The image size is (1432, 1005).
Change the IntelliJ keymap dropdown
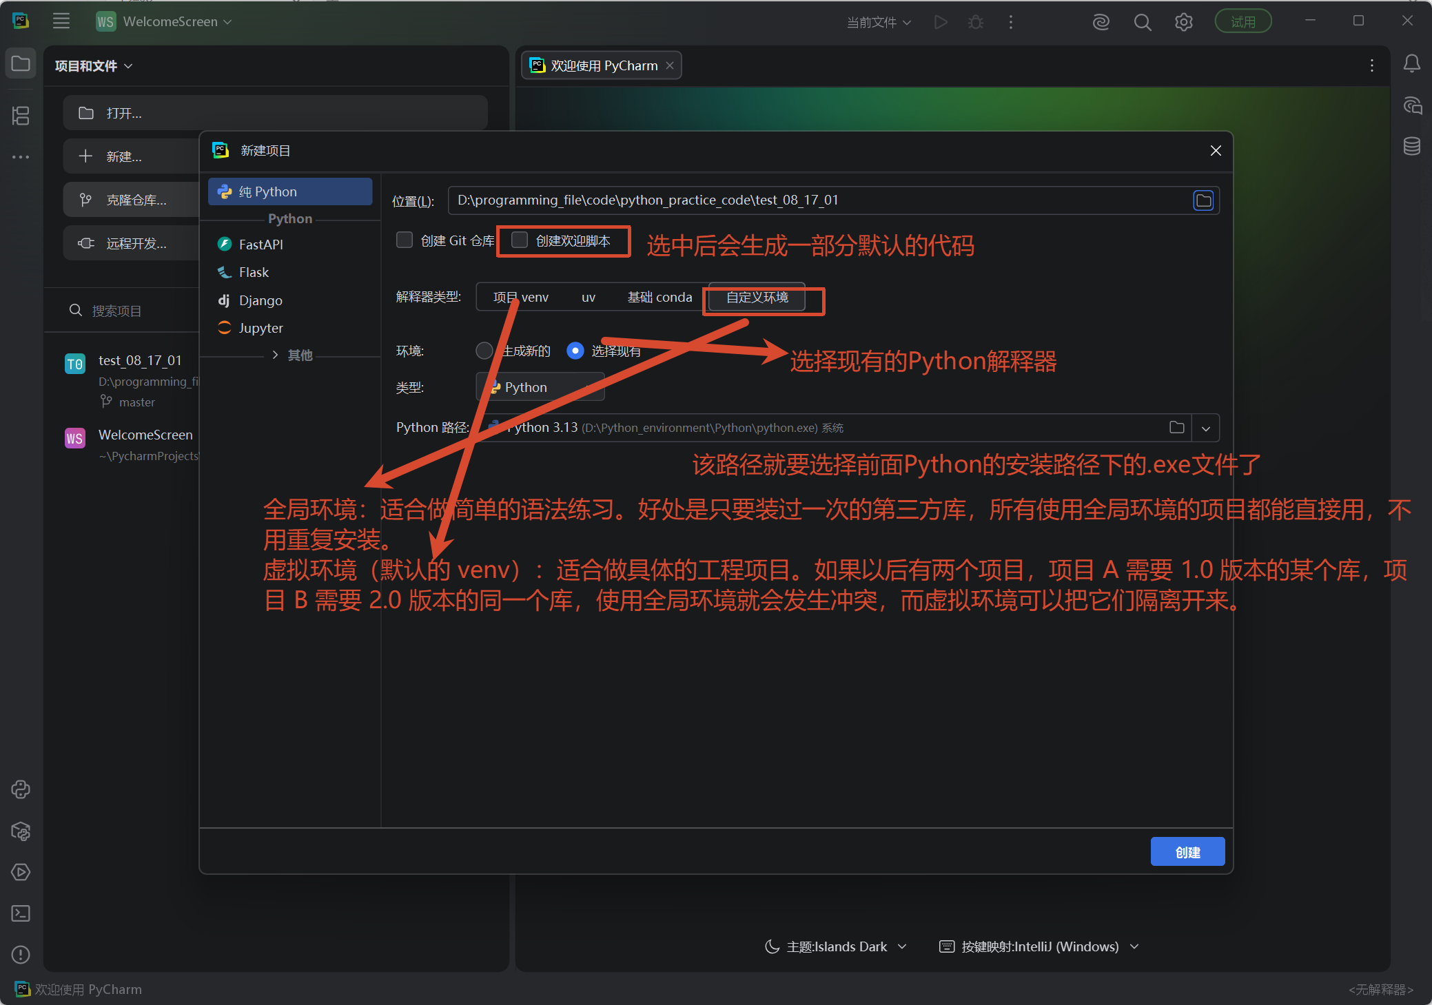[x=1039, y=946]
